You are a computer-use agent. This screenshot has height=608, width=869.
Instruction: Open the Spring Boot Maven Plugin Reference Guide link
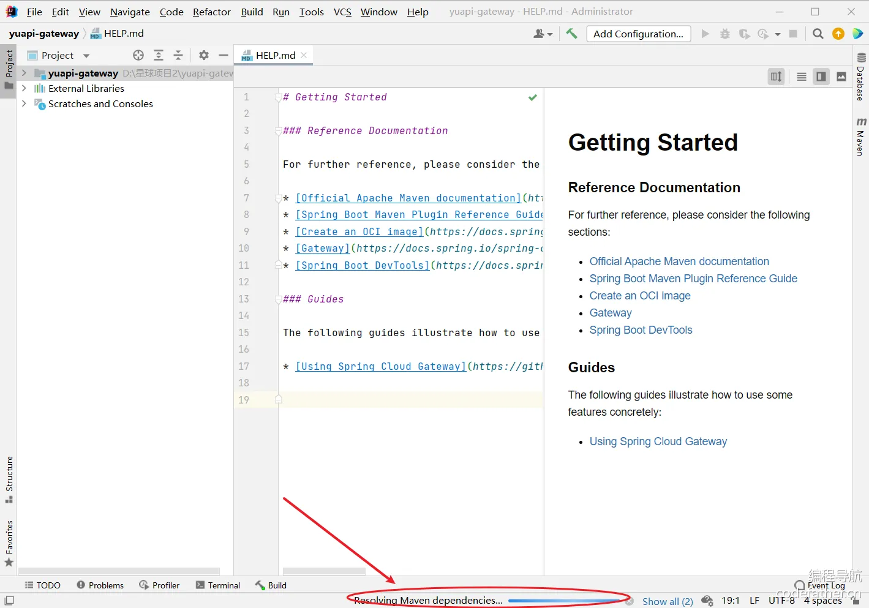(693, 279)
